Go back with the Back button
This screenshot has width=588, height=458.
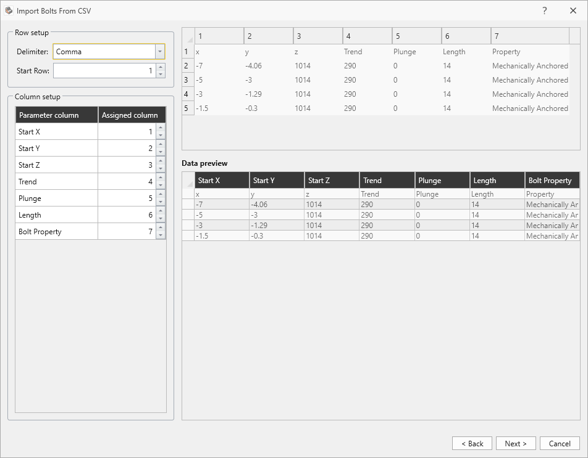[472, 443]
